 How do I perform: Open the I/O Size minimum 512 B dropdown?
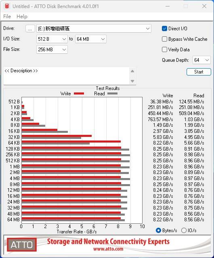(x=52, y=39)
